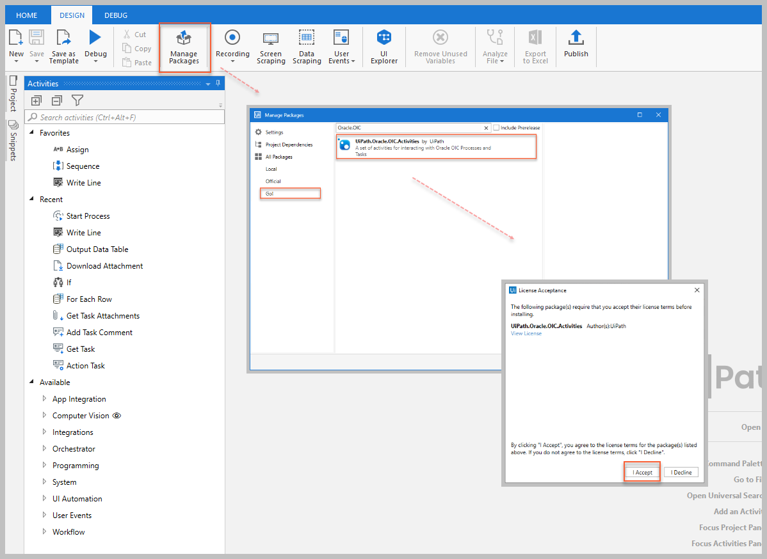Publish the project
The height and width of the screenshot is (559, 767).
[576, 44]
